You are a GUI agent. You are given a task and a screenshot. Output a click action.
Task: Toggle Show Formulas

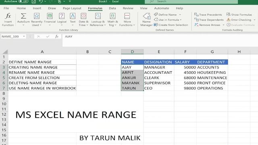(239, 14)
